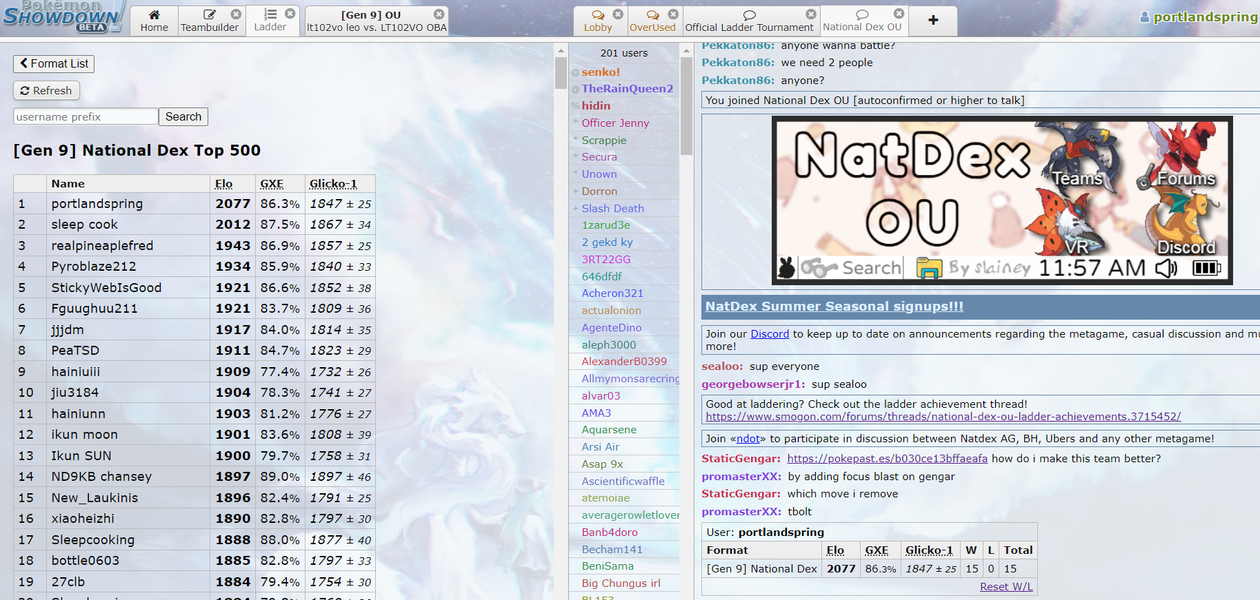Viewport: 1260px width, 600px height.
Task: Open ladder achievements smogon thread link
Action: coord(943,417)
